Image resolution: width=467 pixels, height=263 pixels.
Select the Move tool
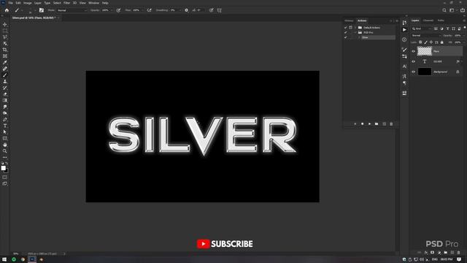coord(5,24)
